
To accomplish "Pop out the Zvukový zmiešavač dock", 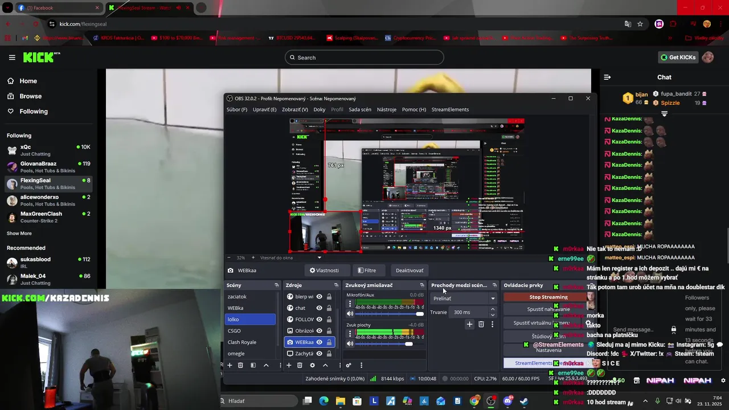I will click(422, 285).
